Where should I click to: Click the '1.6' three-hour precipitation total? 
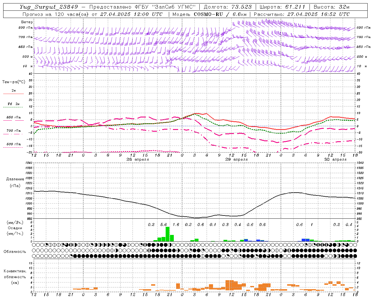tap(176, 225)
